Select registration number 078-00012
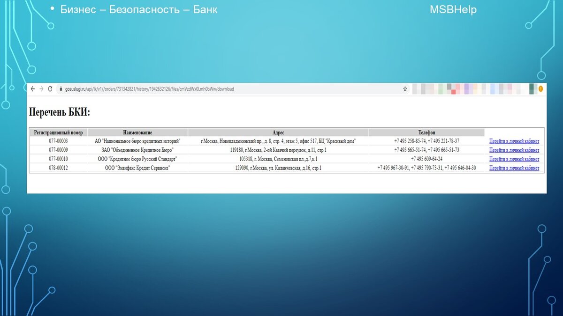 (58, 168)
